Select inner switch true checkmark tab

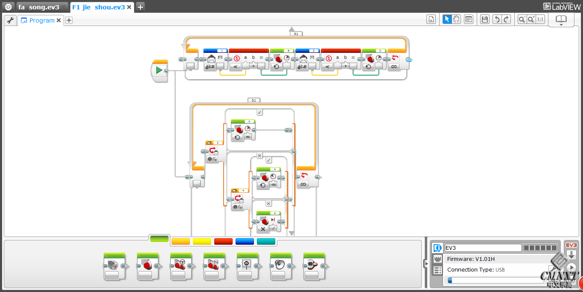(268, 160)
